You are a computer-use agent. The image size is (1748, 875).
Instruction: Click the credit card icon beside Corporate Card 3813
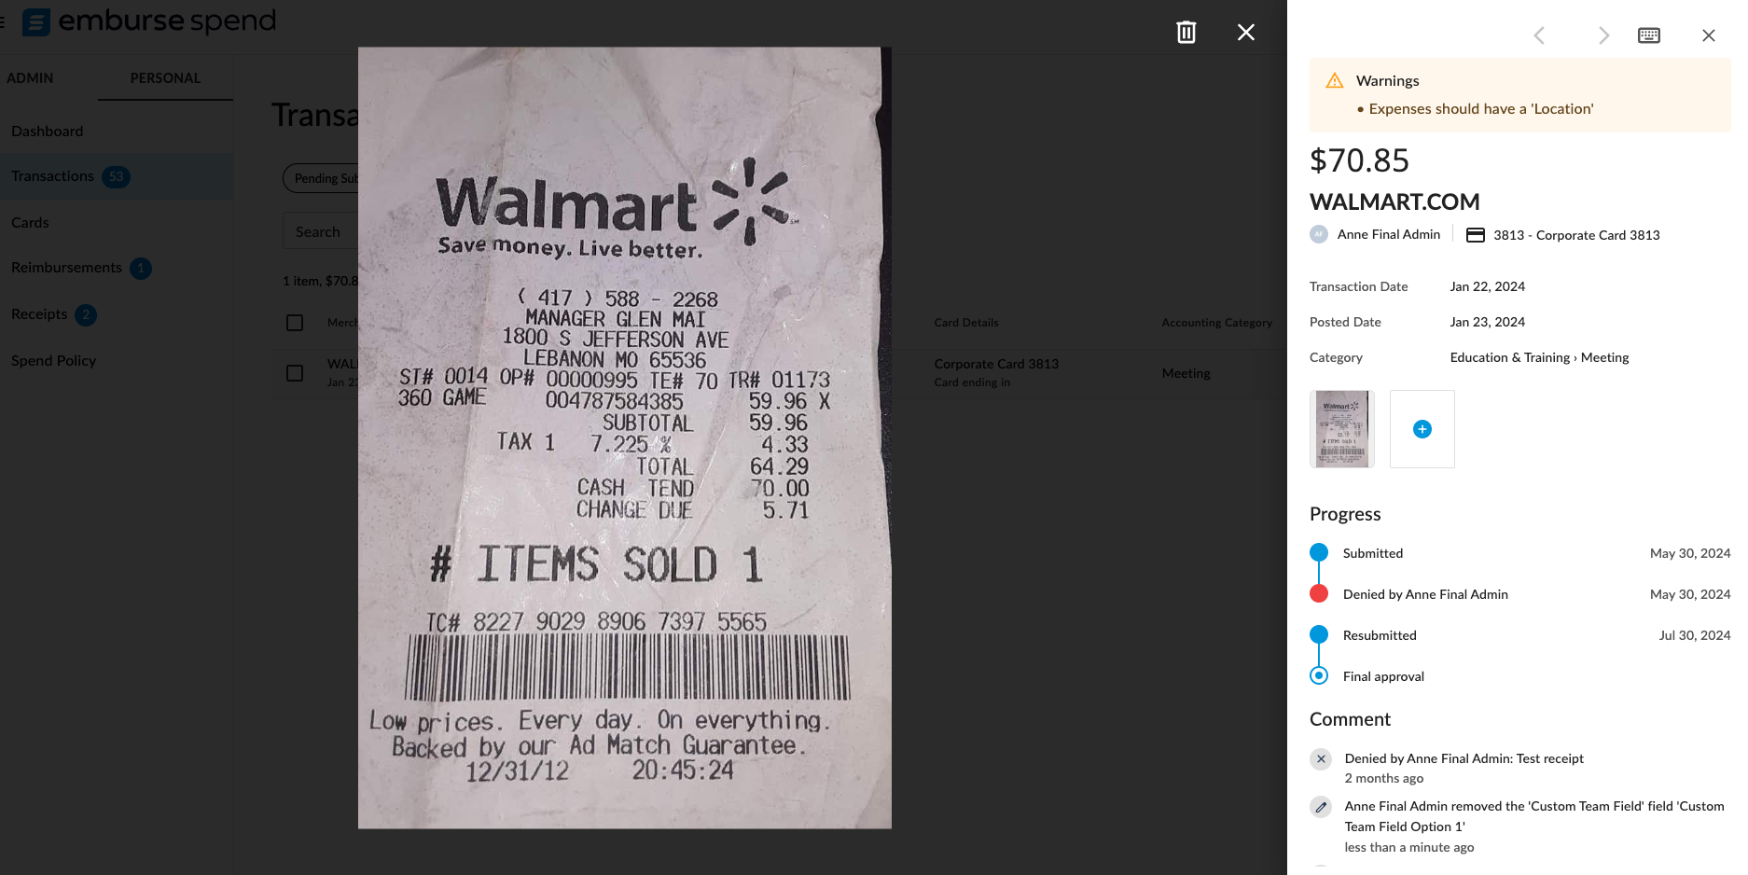pos(1476,235)
